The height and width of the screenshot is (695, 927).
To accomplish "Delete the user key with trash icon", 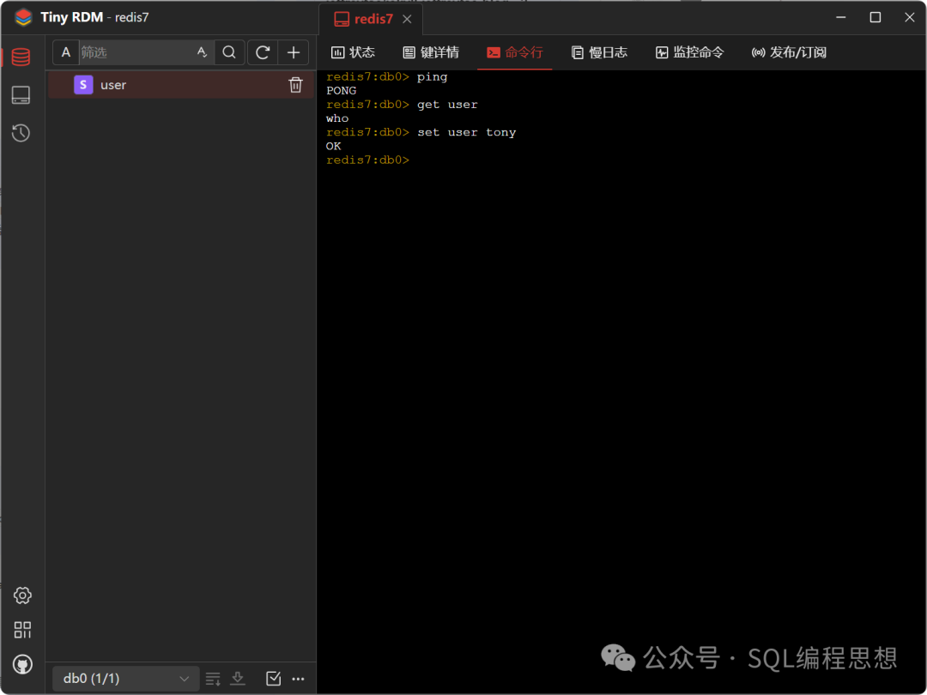I will point(295,85).
